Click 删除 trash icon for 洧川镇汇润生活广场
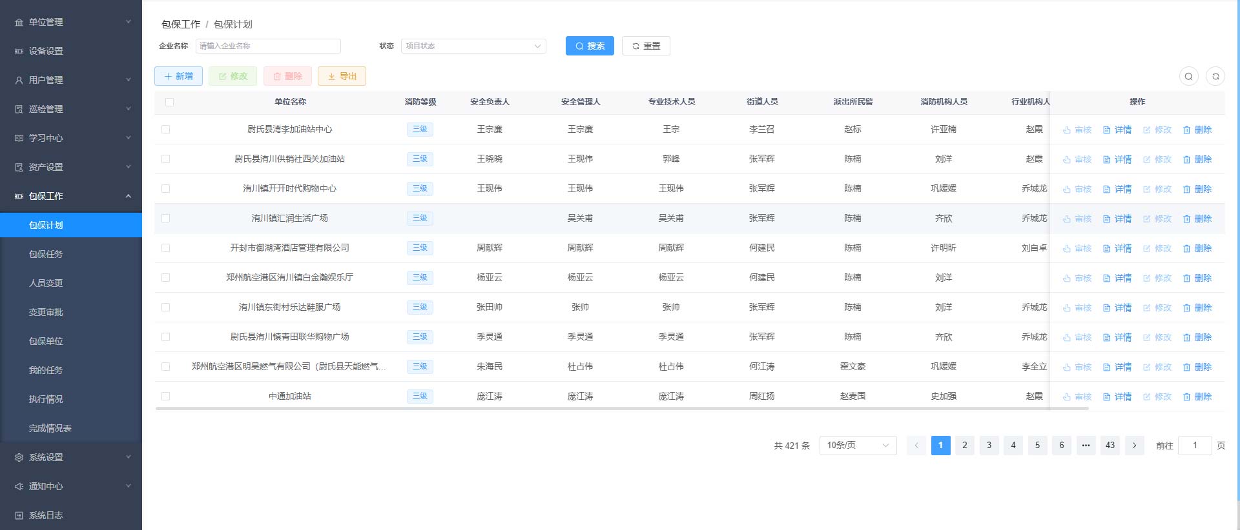1240x530 pixels. pos(1186,219)
